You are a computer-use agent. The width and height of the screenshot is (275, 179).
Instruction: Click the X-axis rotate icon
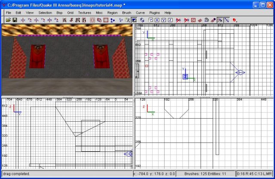click(30, 20)
